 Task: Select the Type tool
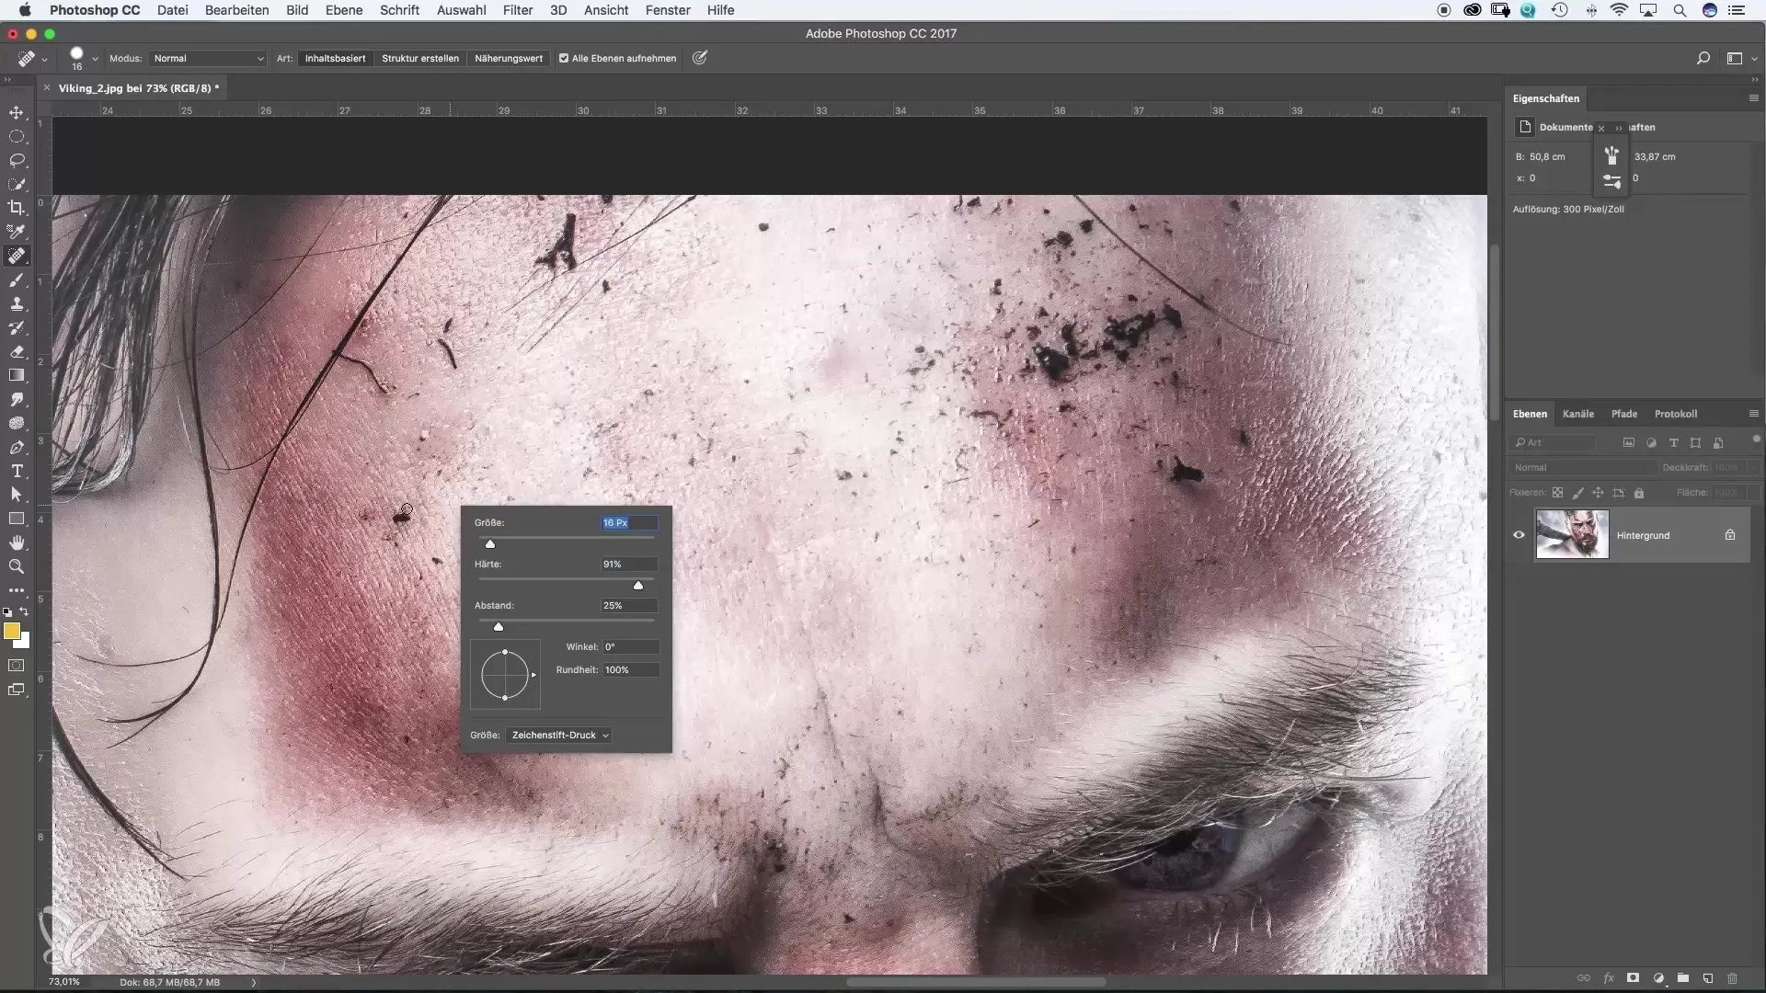pos(17,471)
